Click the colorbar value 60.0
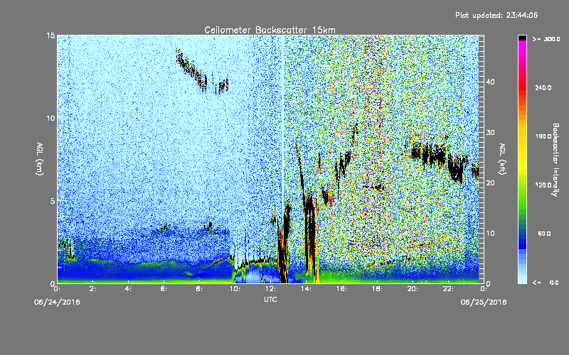 544,234
